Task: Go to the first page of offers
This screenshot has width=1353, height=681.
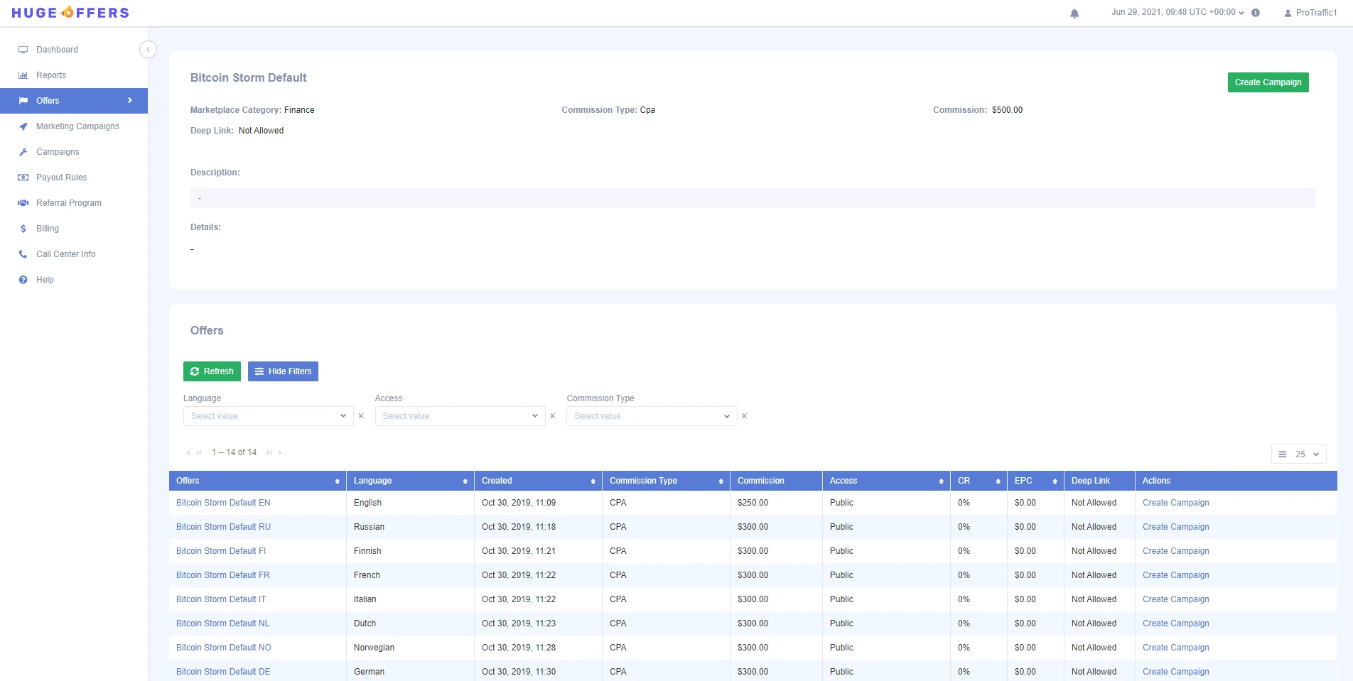Action: click(200, 452)
